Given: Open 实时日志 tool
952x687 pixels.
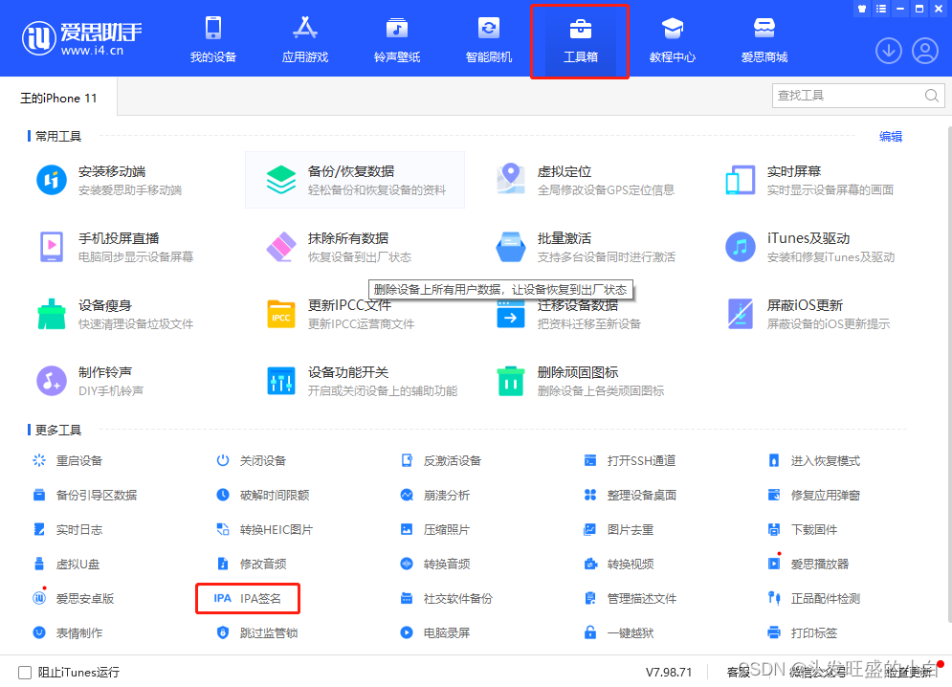Looking at the screenshot, I should pyautogui.click(x=67, y=530).
